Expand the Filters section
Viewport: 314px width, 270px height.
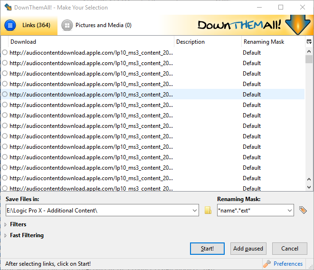coord(6,224)
